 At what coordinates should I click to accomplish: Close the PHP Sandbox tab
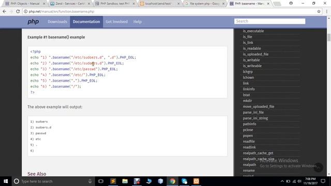[x=133, y=4]
